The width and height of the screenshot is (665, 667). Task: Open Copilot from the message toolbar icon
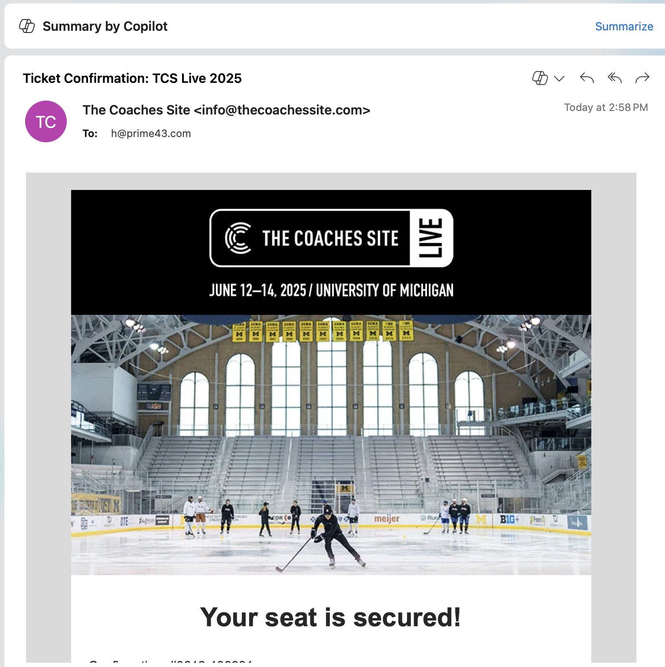click(x=540, y=78)
